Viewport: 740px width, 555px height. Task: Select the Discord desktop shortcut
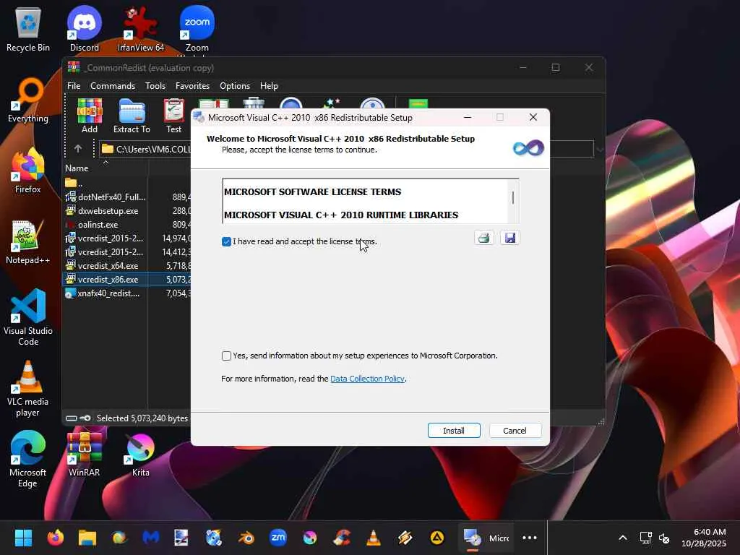point(85,29)
